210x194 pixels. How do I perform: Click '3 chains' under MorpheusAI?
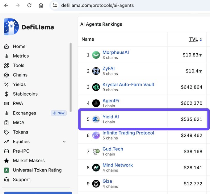[x=110, y=58]
